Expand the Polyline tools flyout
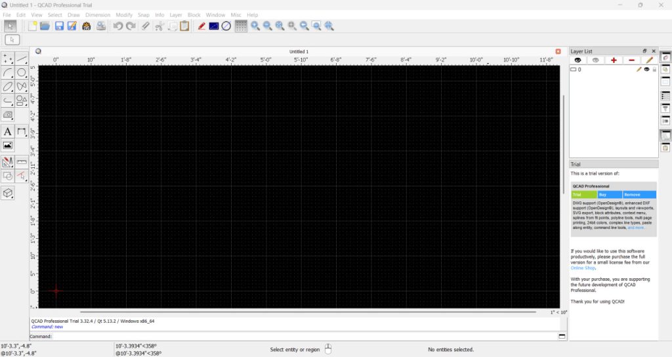Screen dimensions: 672x357 (x=8, y=100)
